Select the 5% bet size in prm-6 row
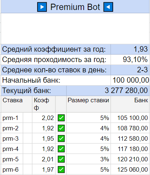Image resolution: width=150 pixels, height=175 pixels. (88, 169)
